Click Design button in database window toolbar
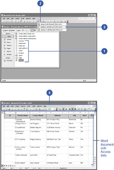Viewport: 114px width, 170px height. 12,30
